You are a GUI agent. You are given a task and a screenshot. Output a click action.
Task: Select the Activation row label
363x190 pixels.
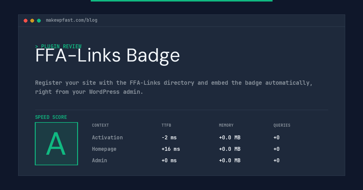click(107, 138)
